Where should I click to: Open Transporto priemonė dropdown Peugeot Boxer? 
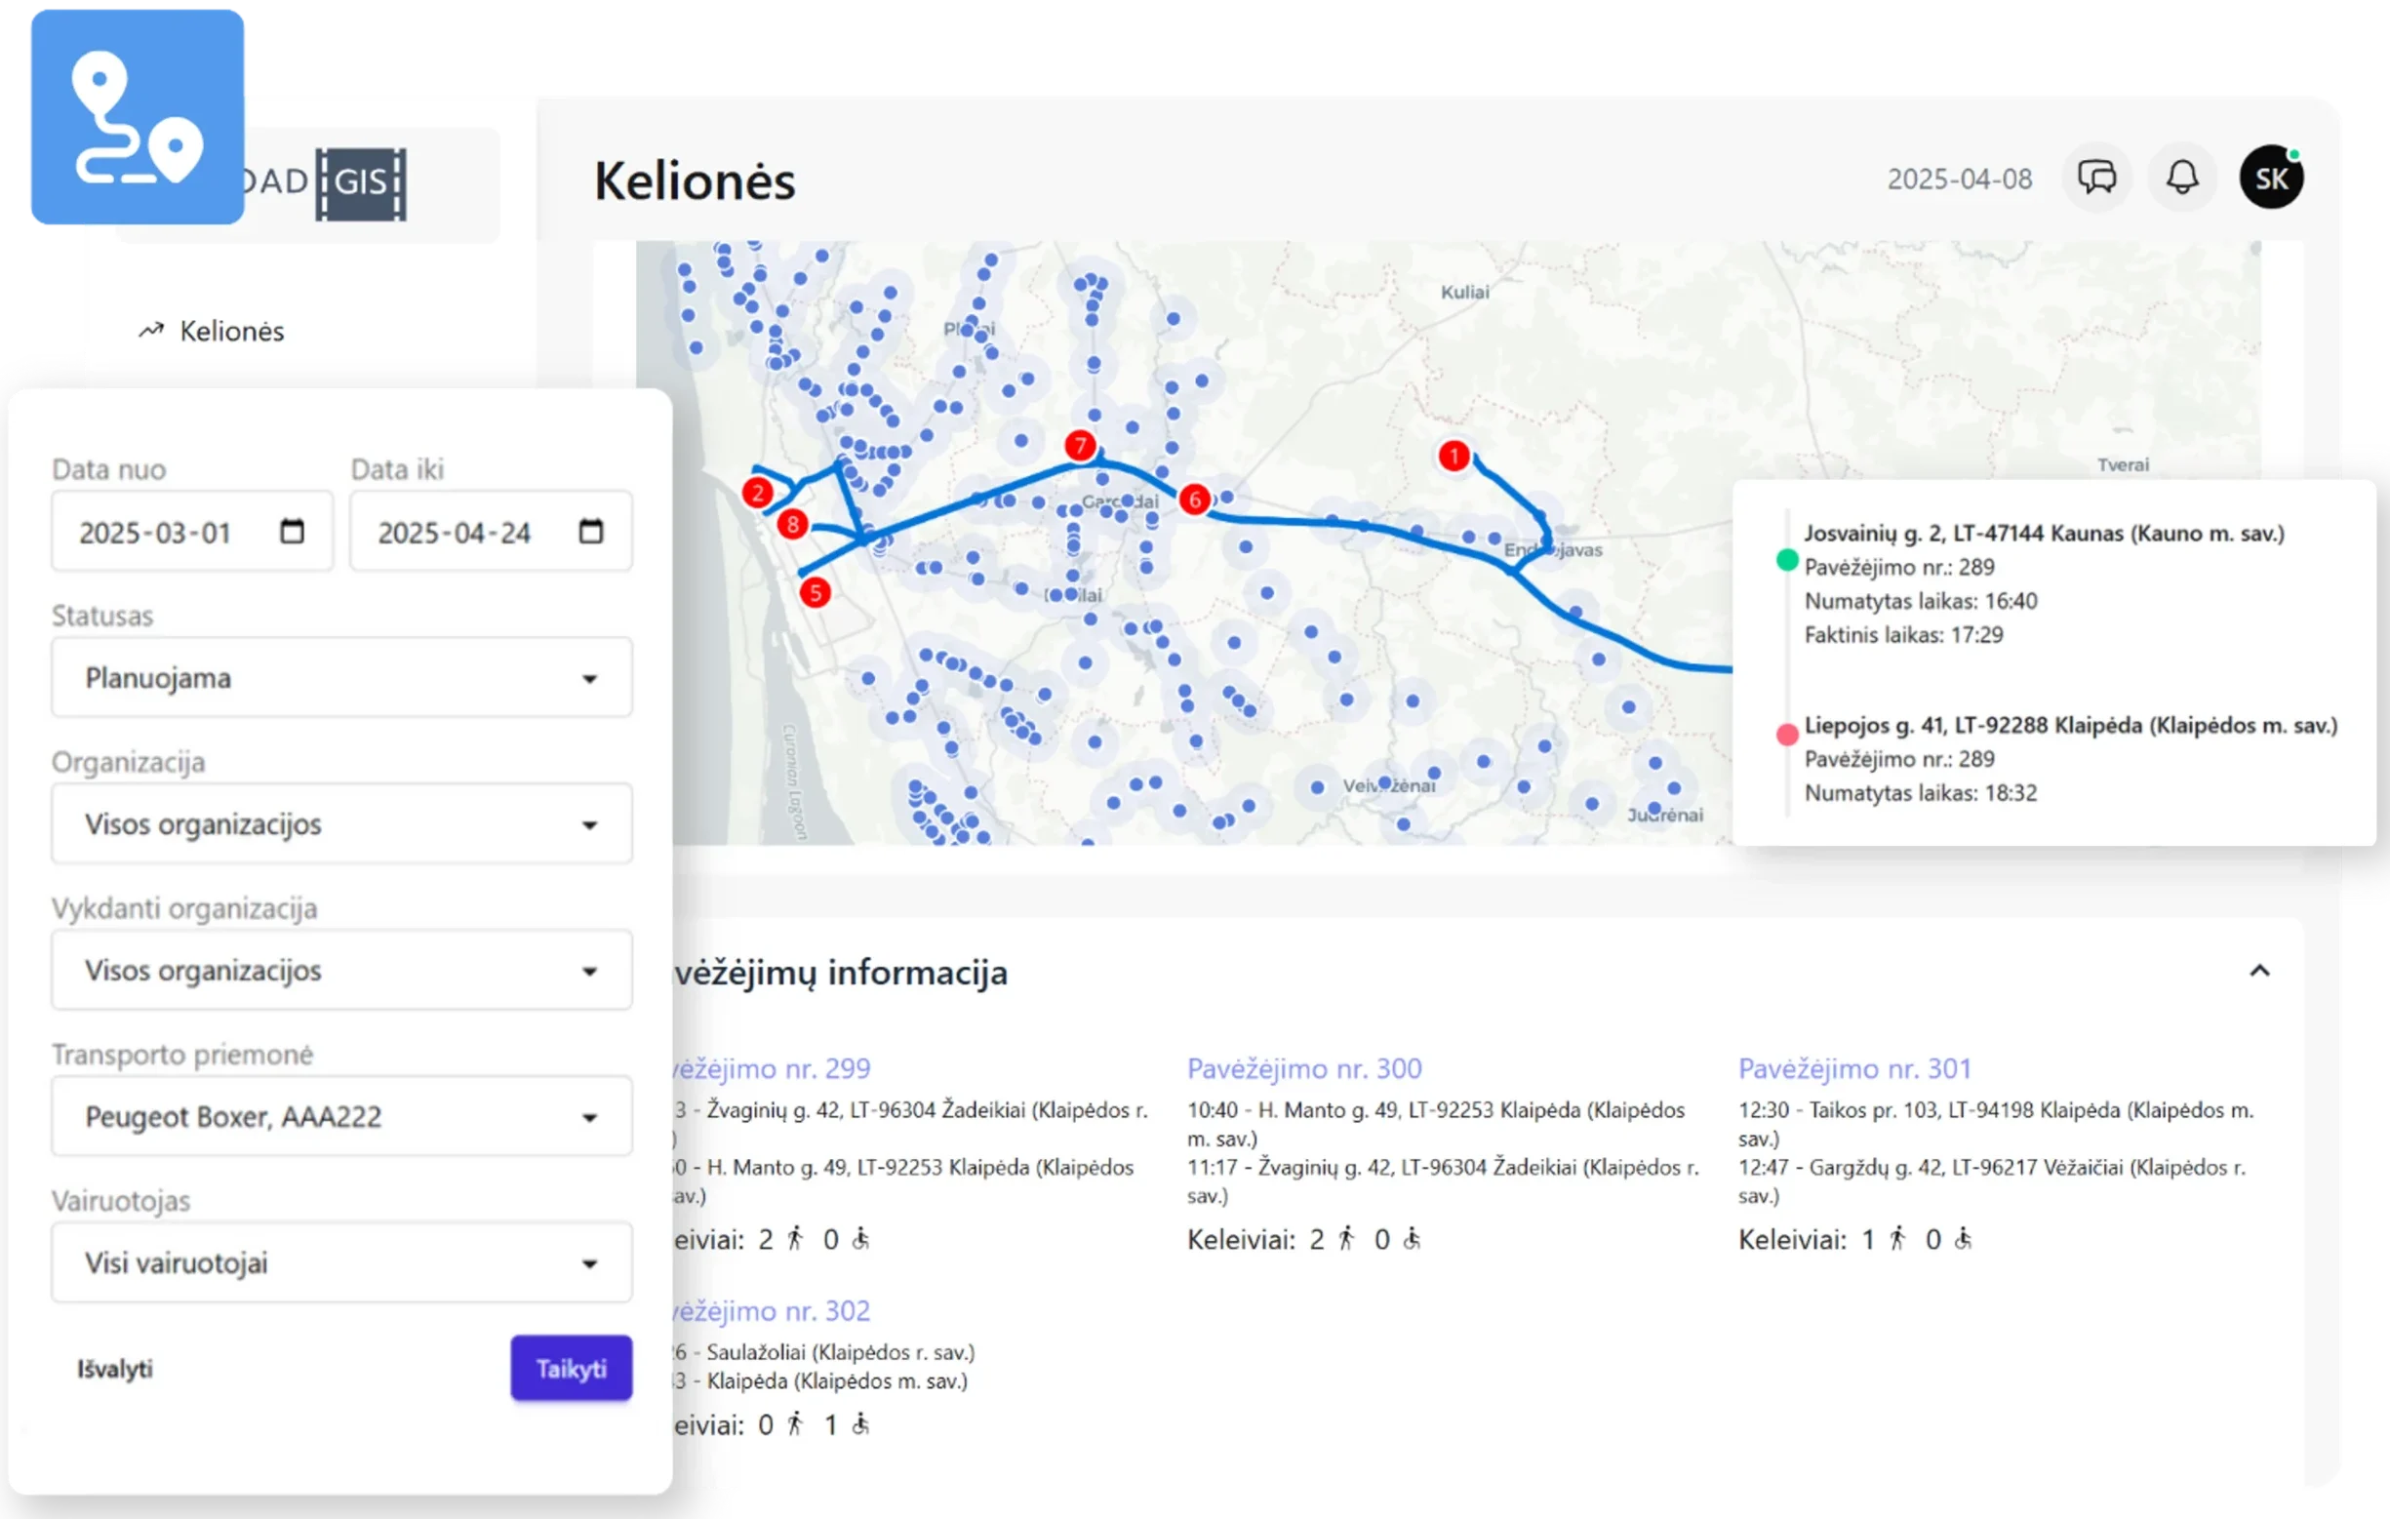(x=341, y=1117)
